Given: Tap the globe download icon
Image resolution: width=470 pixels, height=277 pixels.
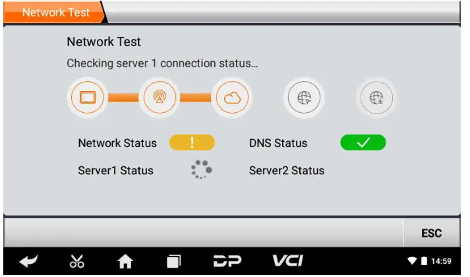Looking at the screenshot, I should (376, 98).
